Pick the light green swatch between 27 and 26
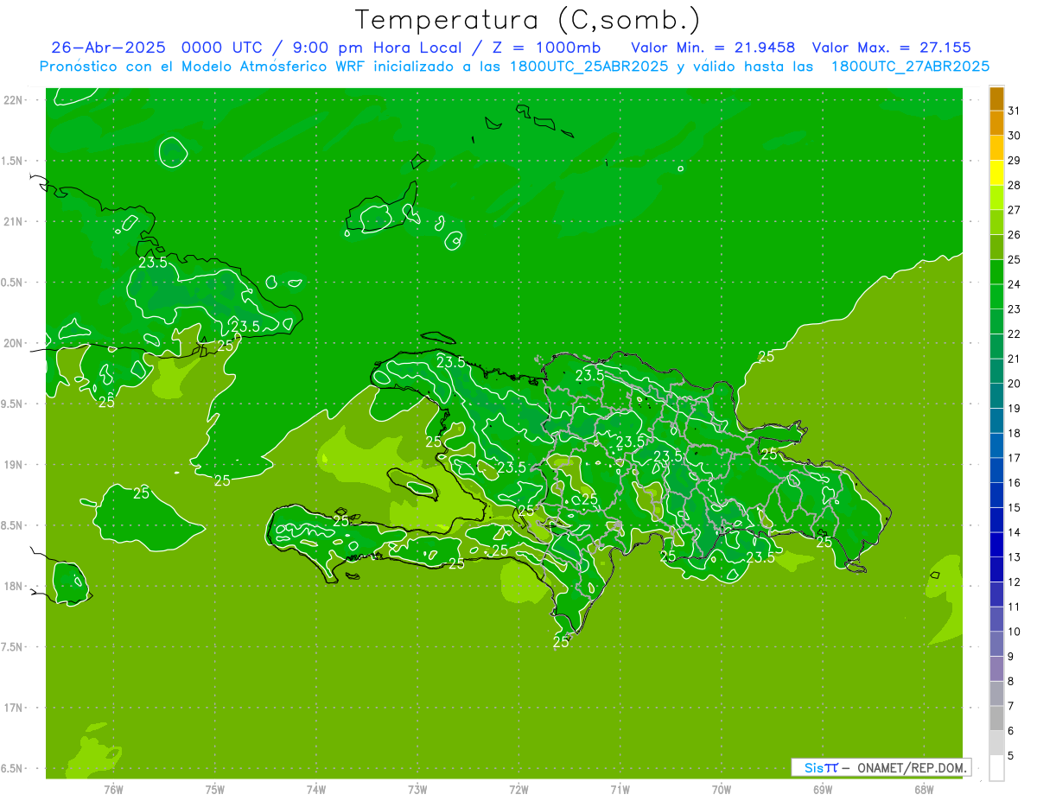 coord(996,222)
